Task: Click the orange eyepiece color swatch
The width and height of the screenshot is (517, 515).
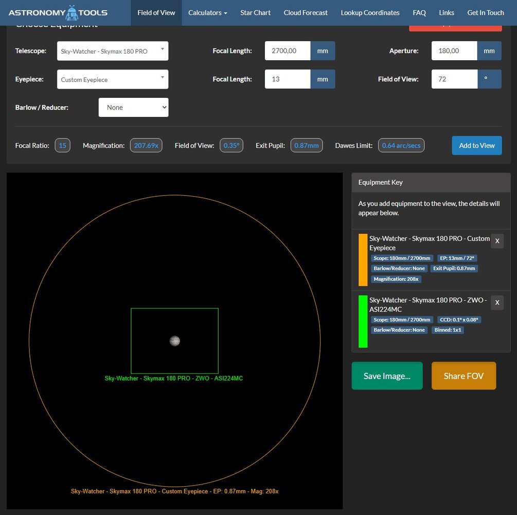Action: tap(363, 260)
